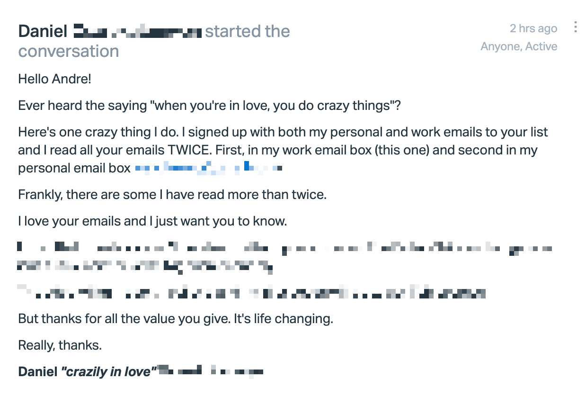Click the "started the" header text
This screenshot has width=586, height=397.
coord(247,31)
